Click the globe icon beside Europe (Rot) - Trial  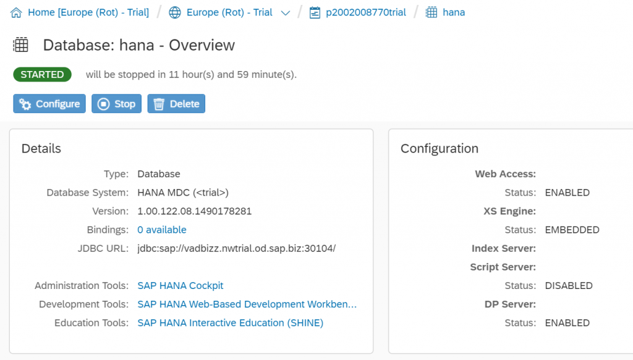[x=175, y=12]
